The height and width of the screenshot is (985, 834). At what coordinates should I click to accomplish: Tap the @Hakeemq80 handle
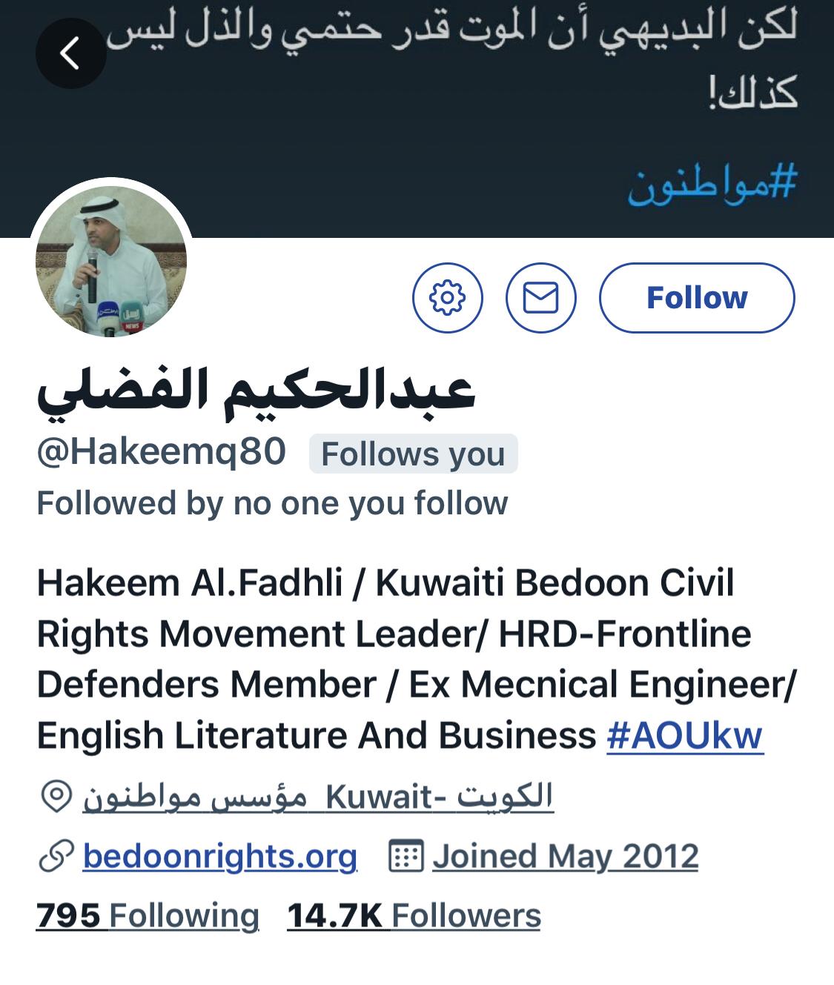coord(161,451)
